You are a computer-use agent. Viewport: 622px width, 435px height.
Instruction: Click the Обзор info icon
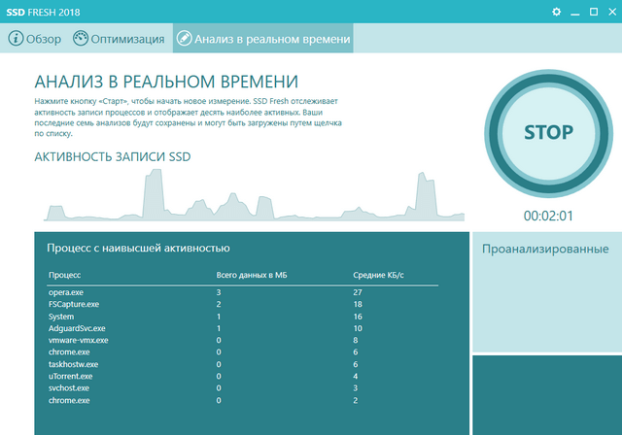pos(16,39)
